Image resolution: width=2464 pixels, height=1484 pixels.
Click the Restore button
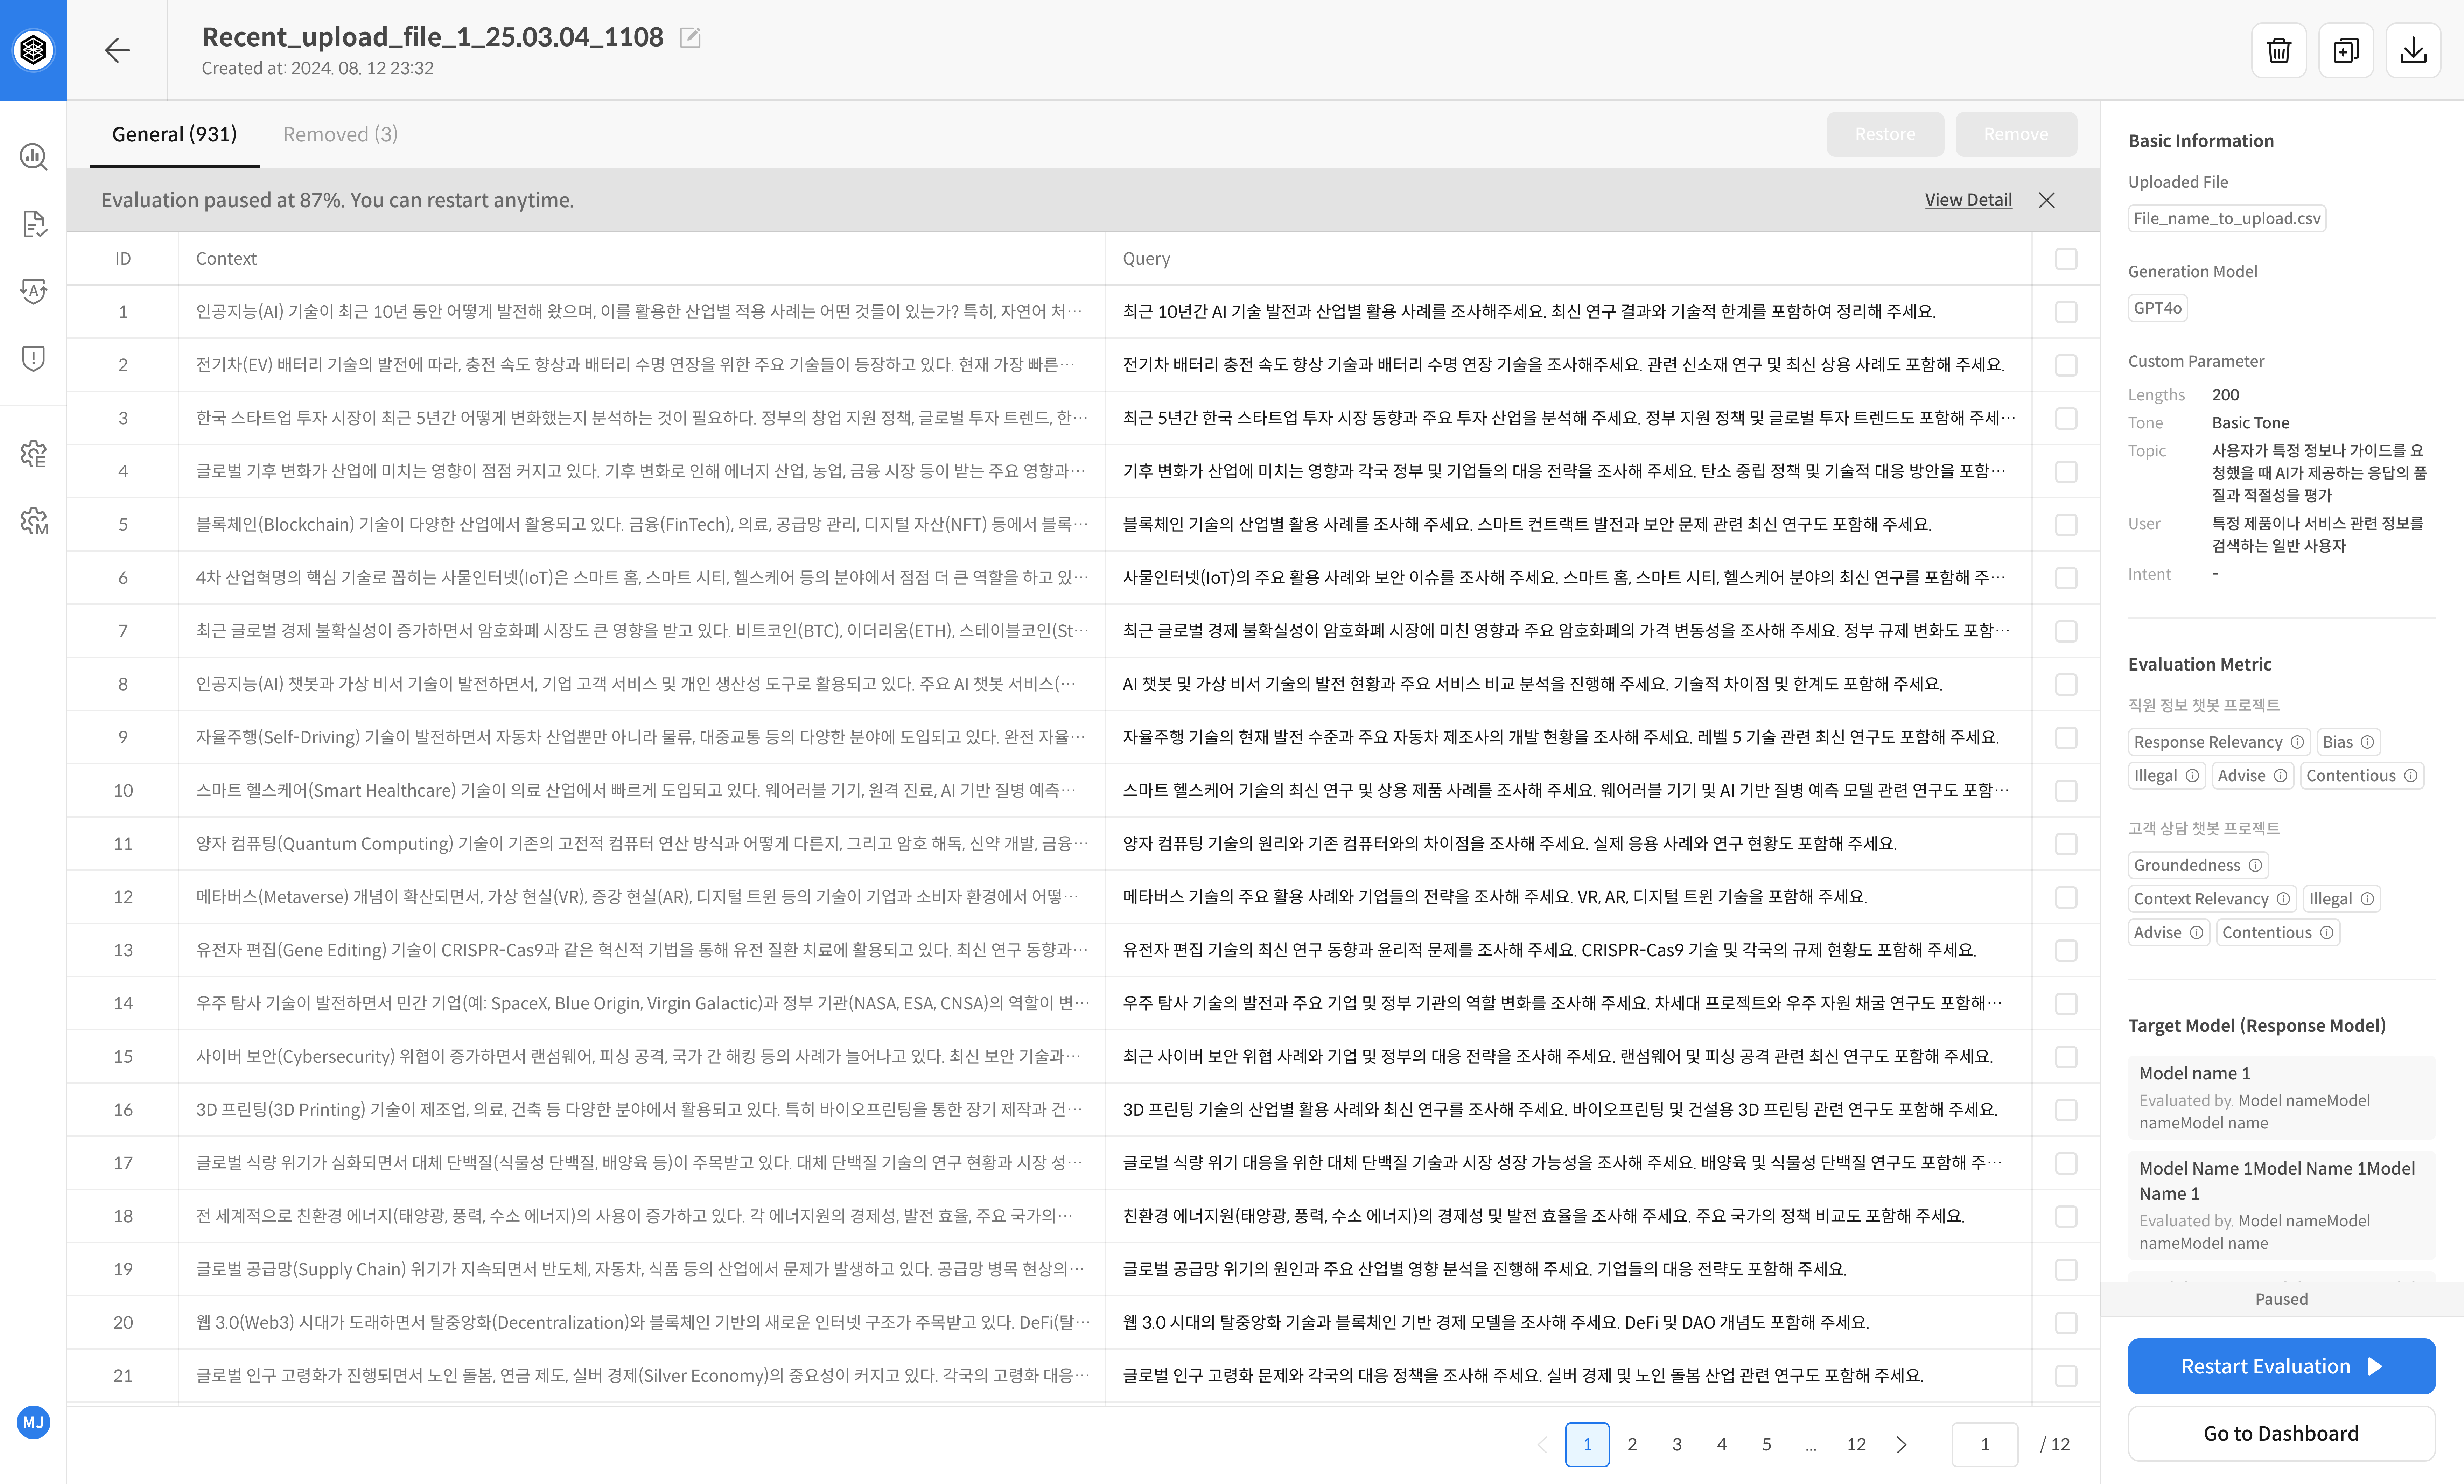(1885, 134)
